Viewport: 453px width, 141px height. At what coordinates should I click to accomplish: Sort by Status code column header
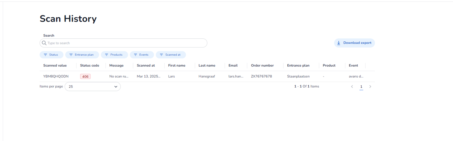point(89,65)
